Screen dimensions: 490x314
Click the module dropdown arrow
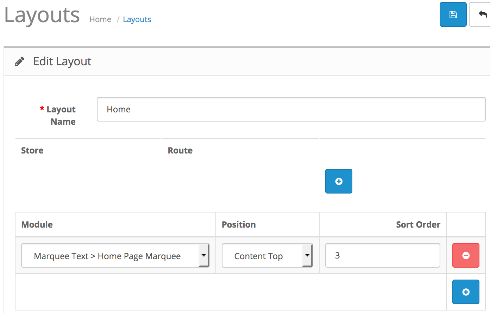203,255
